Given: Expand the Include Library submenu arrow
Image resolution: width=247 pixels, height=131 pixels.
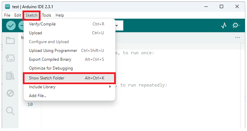Looking at the screenshot, I should [x=110, y=87].
